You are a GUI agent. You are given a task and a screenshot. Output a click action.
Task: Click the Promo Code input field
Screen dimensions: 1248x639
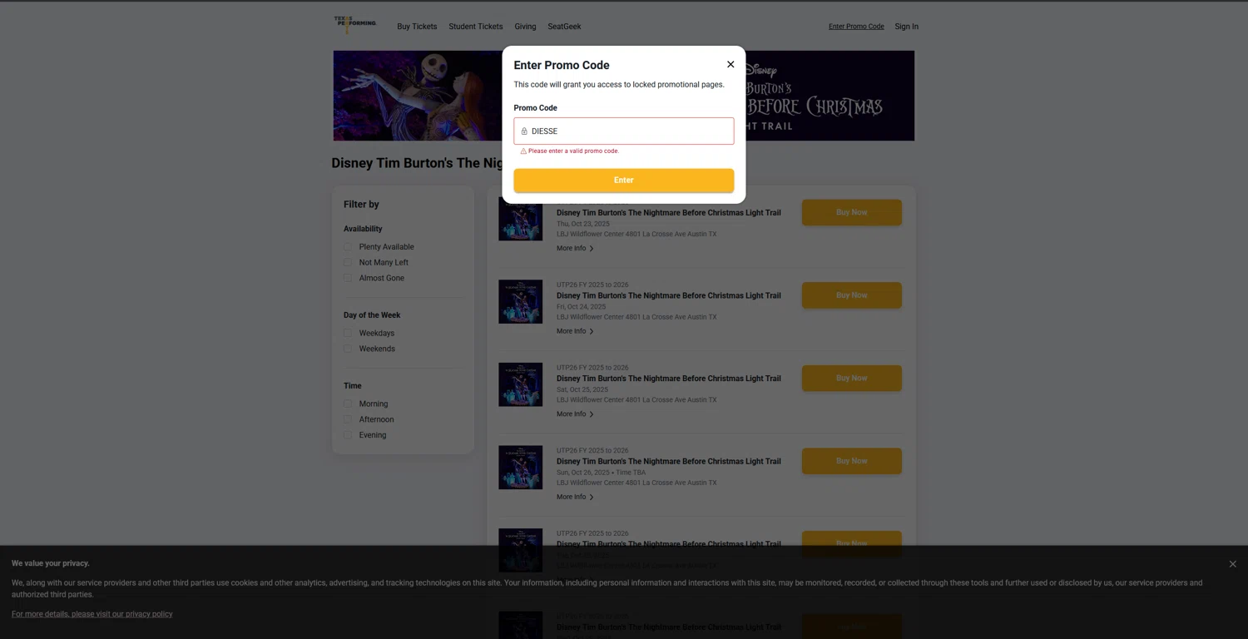[x=624, y=131]
